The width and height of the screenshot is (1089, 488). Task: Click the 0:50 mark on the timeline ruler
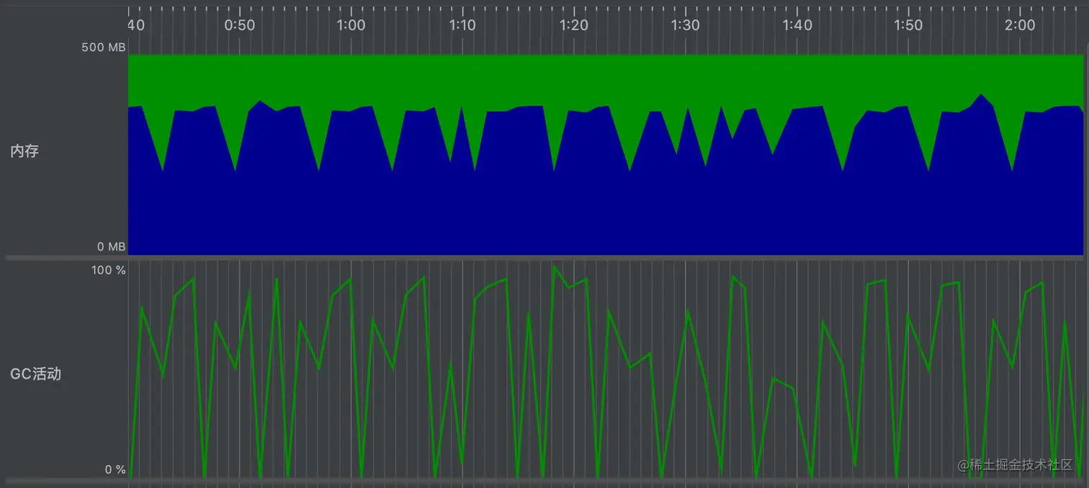coord(240,25)
